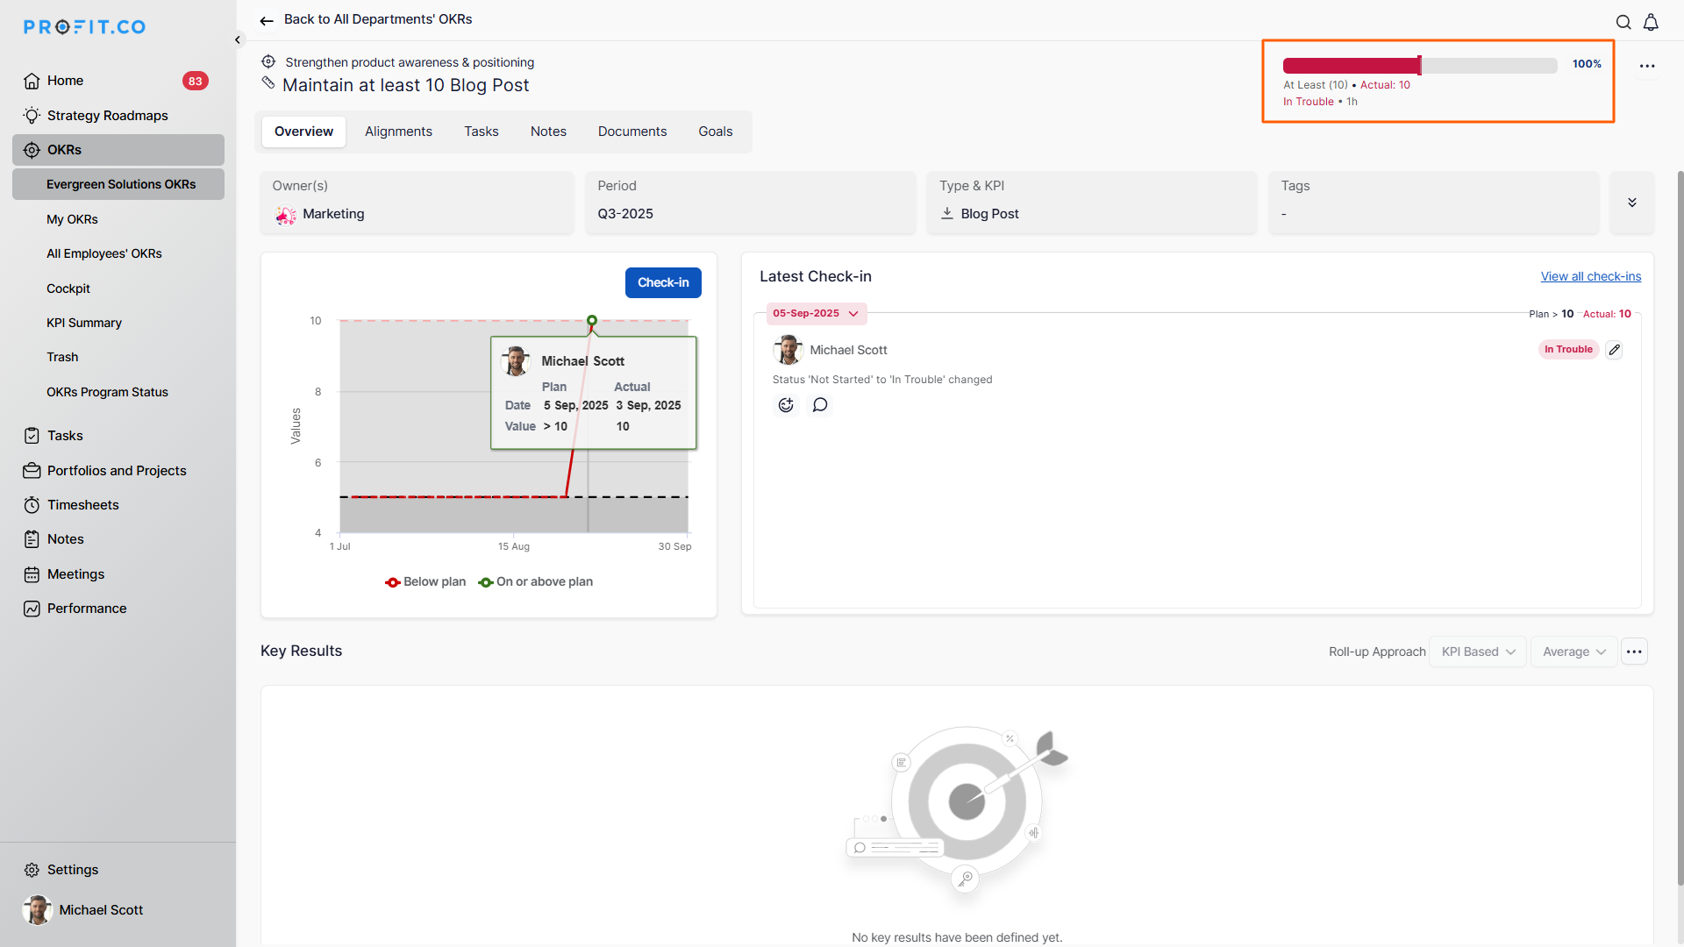The height and width of the screenshot is (947, 1684).
Task: Switch to the Documents tab
Action: pos(631,132)
